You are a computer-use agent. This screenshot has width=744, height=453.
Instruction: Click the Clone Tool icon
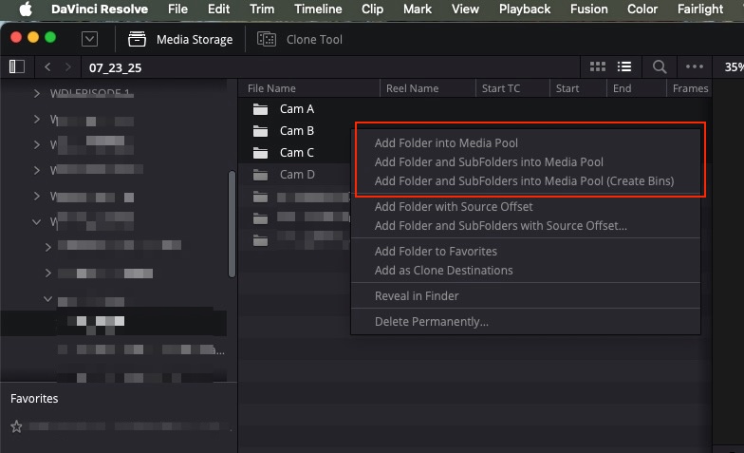click(266, 39)
